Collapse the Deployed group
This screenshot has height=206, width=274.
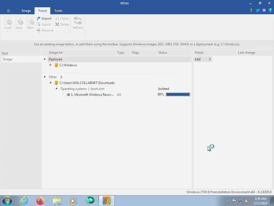(x=45, y=59)
